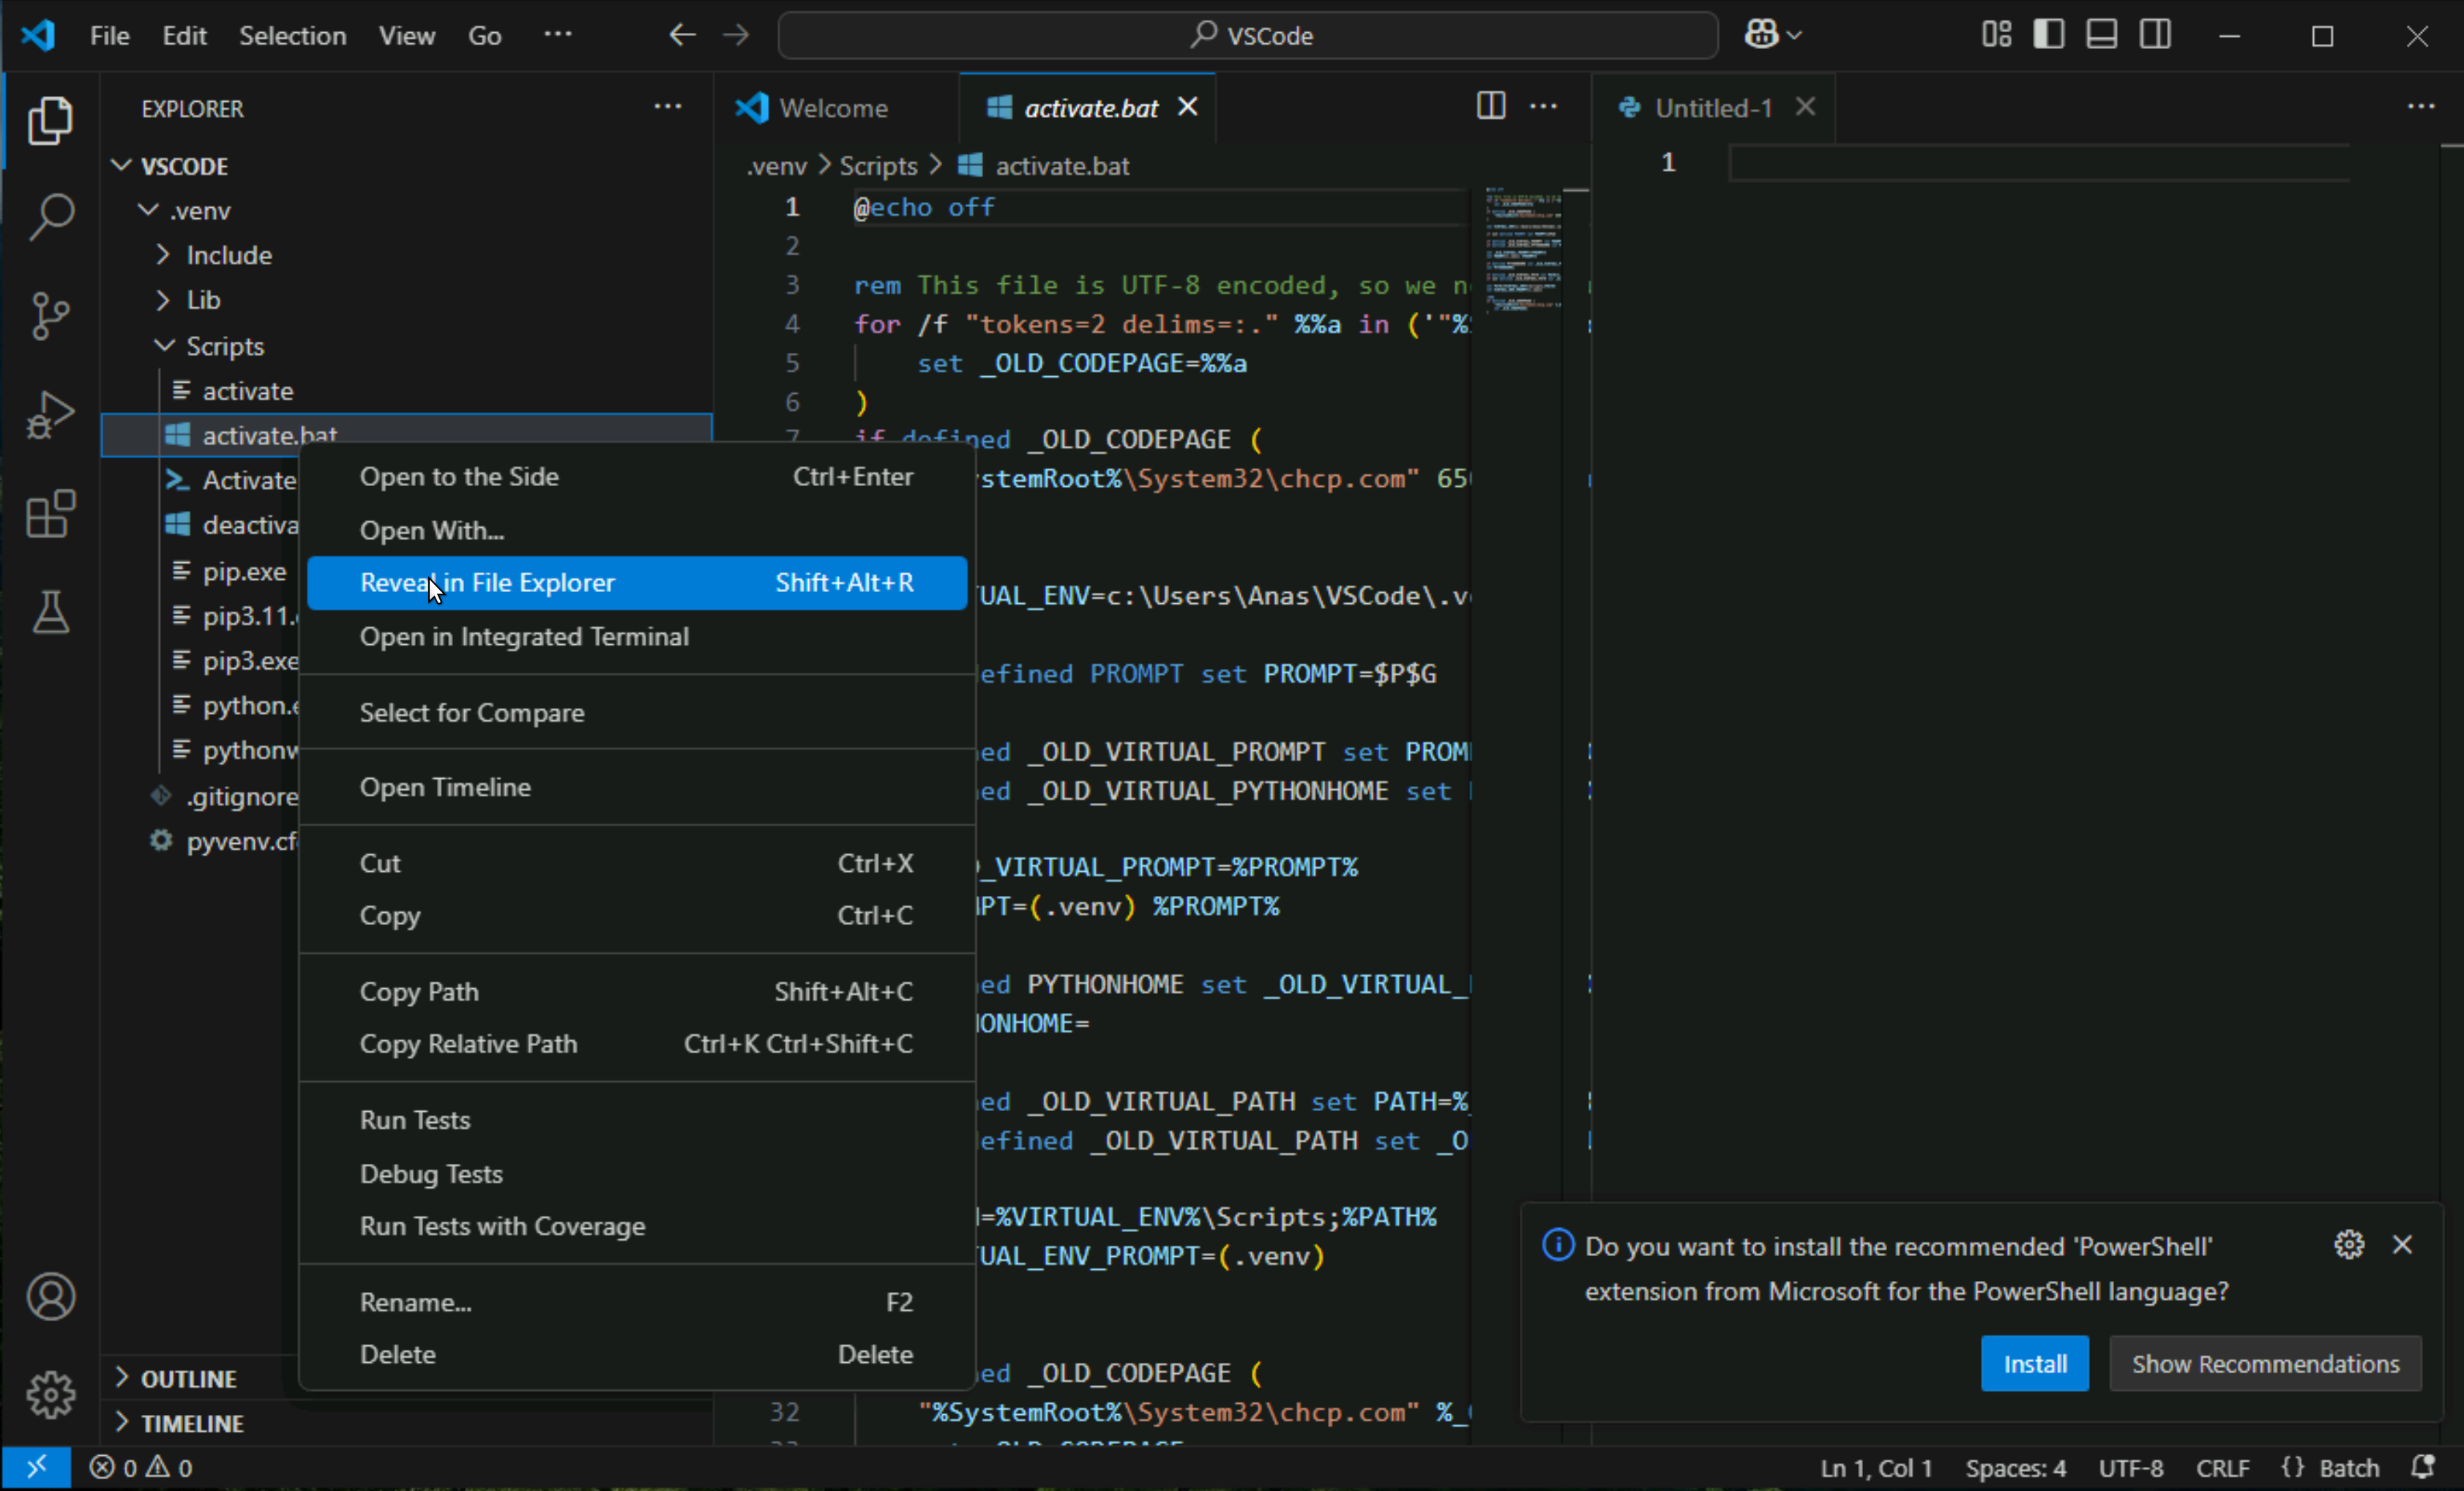
Task: Open the Search view in activity bar
Action: point(50,217)
